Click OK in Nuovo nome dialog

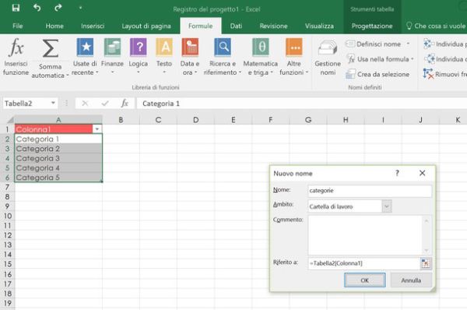[365, 280]
